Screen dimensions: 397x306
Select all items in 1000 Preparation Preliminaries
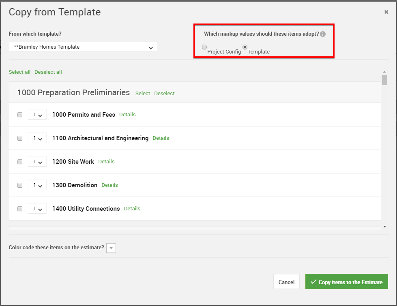tap(143, 93)
